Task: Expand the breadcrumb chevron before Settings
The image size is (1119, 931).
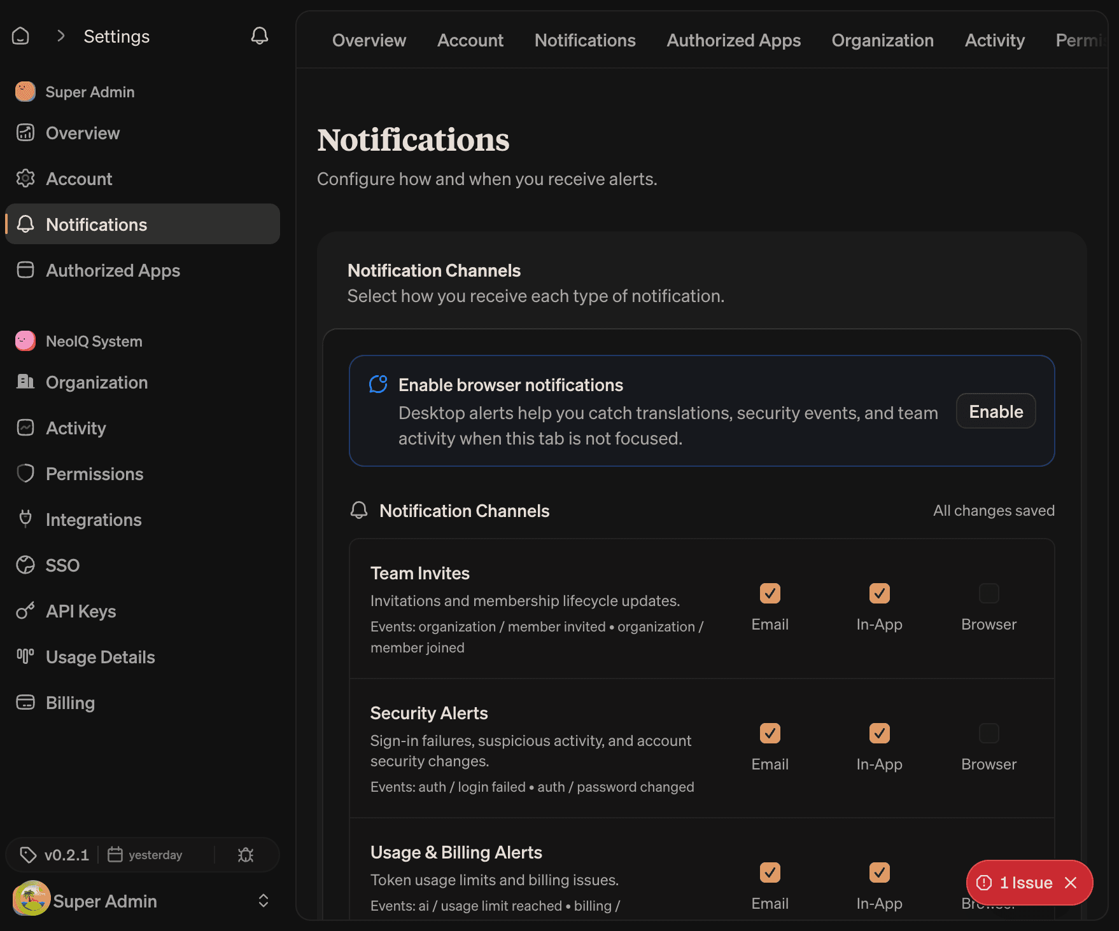Action: pos(60,36)
